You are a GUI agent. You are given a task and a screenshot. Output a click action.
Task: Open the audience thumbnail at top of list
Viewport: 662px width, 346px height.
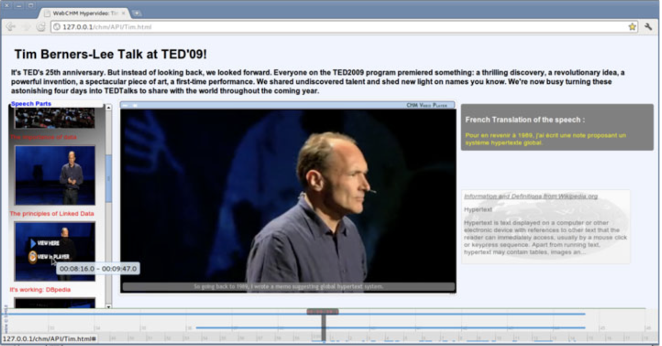pyautogui.click(x=55, y=118)
